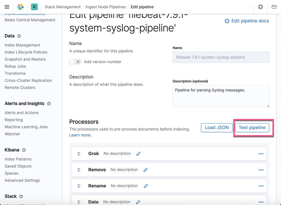Open Rollup Jobs in sidebar

15,66
